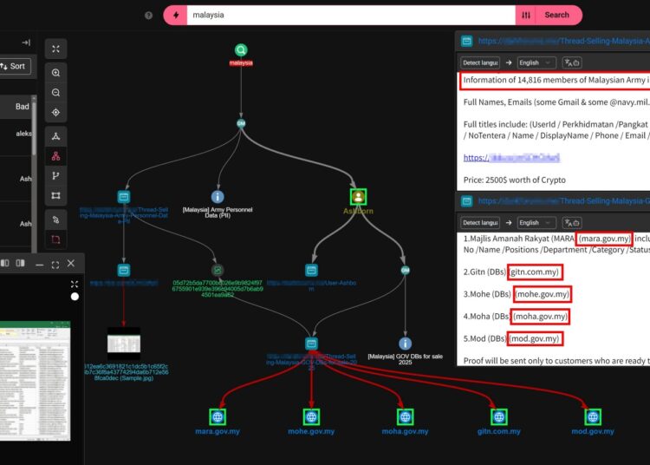Viewport: 650px width, 465px height.
Task: Open the Sample.jpg thumbnail node
Action: [x=123, y=344]
